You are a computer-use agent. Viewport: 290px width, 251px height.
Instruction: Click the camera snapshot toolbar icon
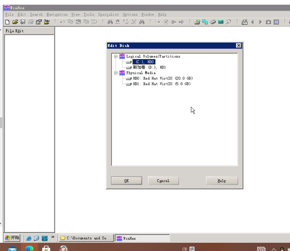pyautogui.click(x=268, y=22)
